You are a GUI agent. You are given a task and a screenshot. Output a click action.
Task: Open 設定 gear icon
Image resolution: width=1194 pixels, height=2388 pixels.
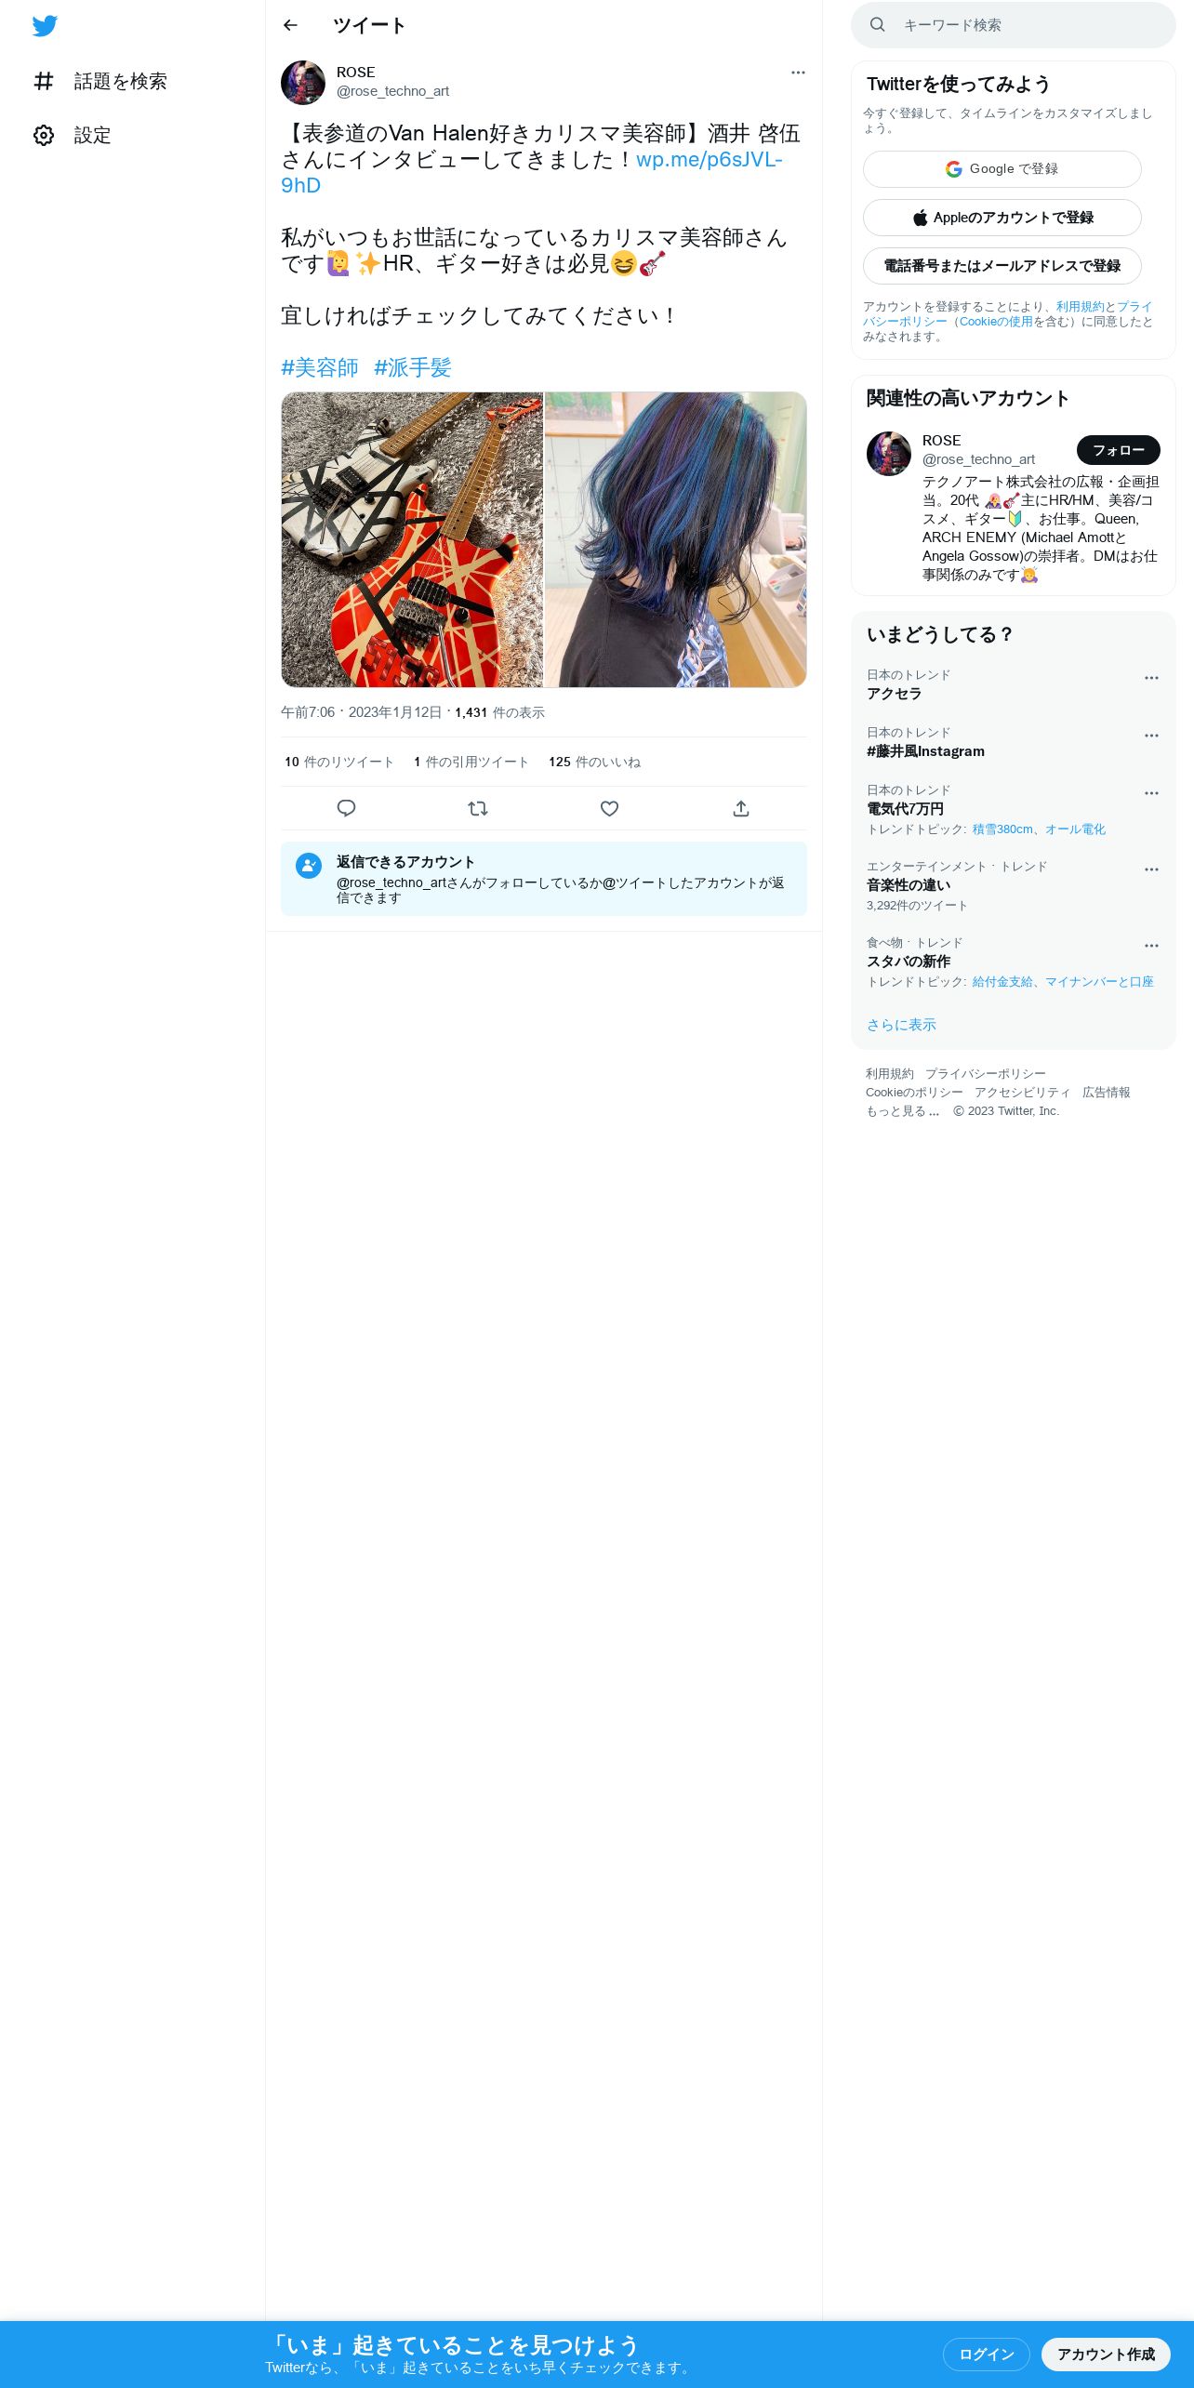44,136
